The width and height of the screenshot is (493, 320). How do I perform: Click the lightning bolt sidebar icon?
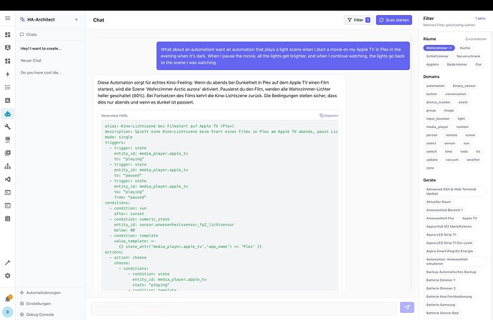(7, 74)
